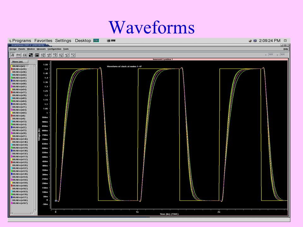Click the y cursor value field showing N/A
The image size is (303, 227).
[x=282, y=55]
